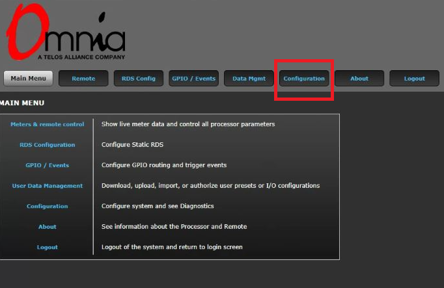Click 'A TELOS ALLIANCE COMPANY' tagline
Viewport: 444px width, 288px height.
(81, 57)
